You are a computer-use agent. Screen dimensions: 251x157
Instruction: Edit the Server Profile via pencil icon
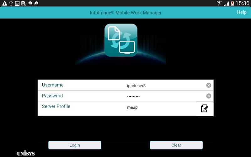(x=205, y=108)
